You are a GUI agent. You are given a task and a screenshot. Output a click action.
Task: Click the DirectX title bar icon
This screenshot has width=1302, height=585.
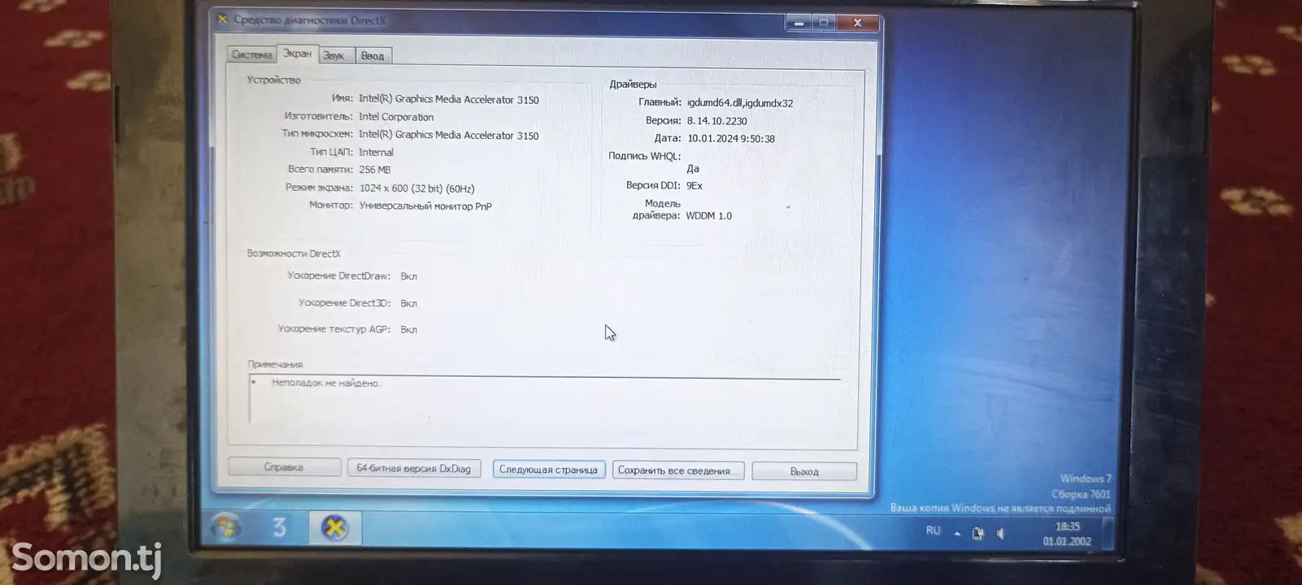pos(222,19)
